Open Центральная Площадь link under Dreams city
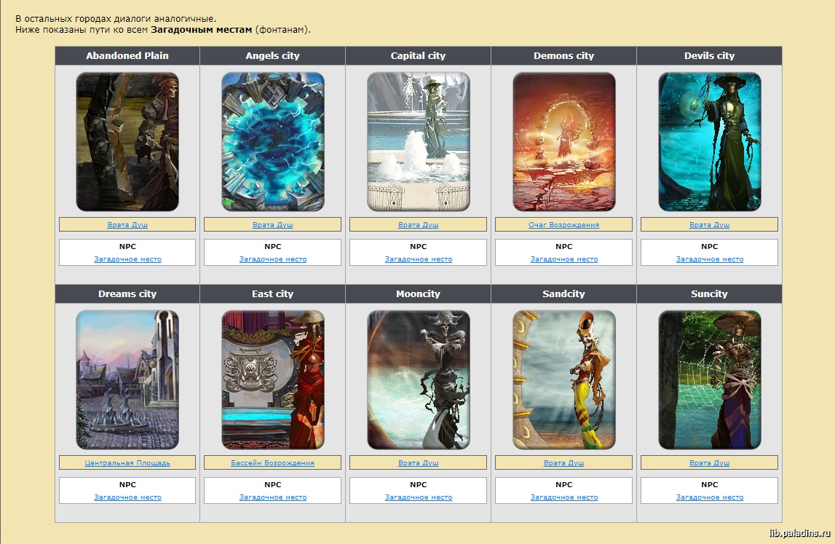 127,463
